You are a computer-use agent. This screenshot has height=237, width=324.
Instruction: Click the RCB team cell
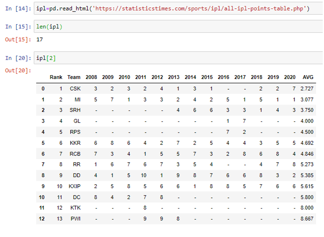(x=75, y=154)
